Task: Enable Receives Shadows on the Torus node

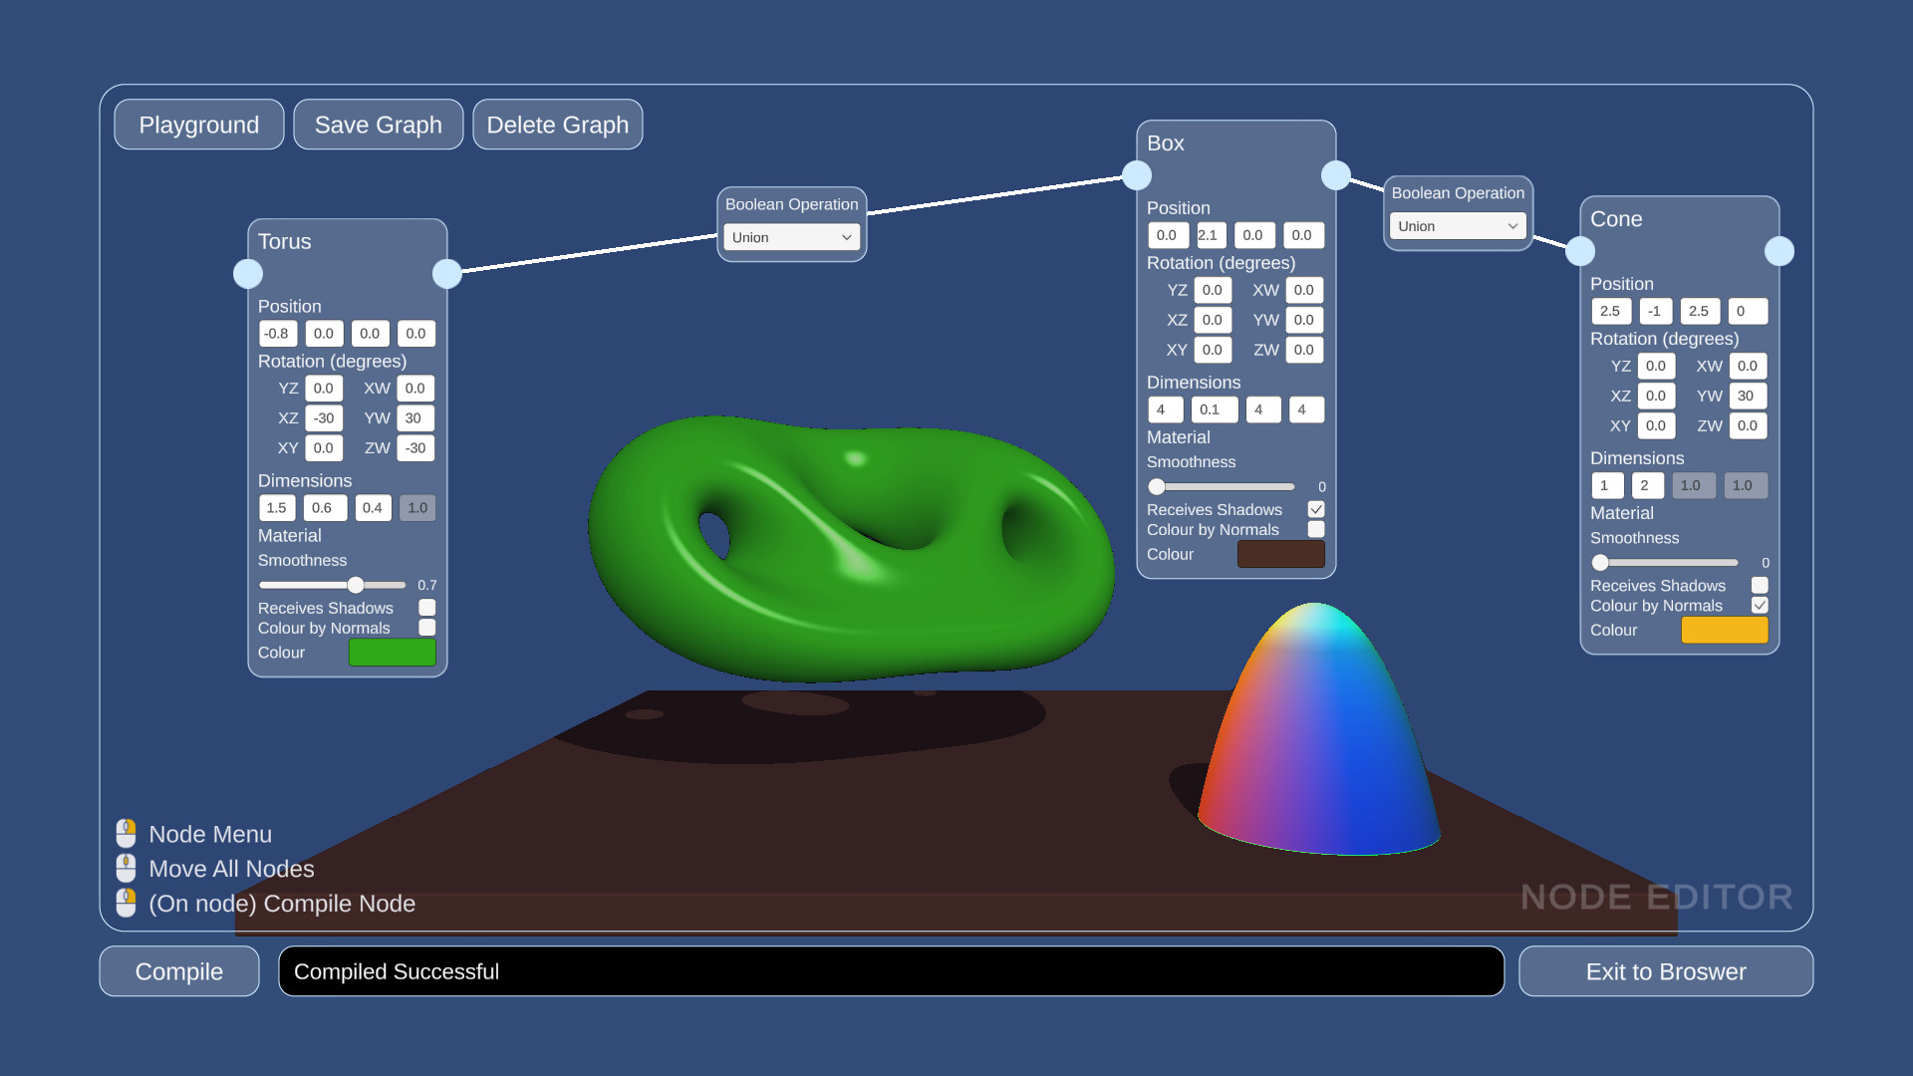Action: point(427,607)
